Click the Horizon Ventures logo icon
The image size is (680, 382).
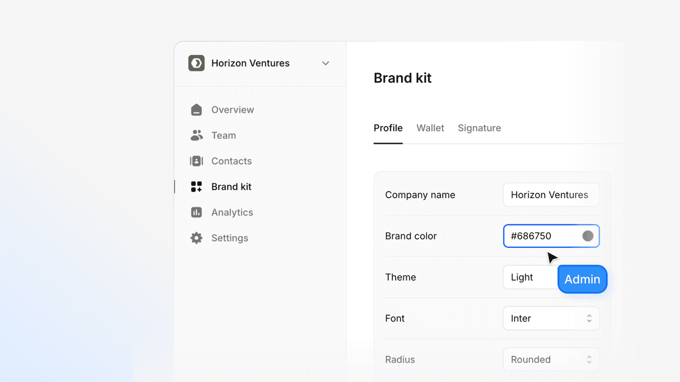(196, 63)
